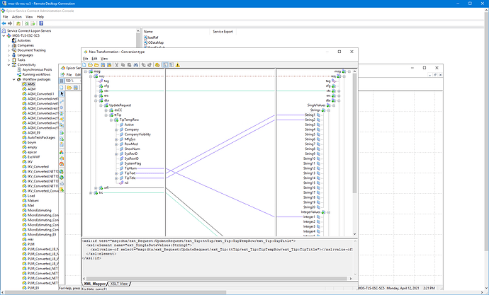
Task: Collapse the req node in source tree
Action: (91, 76)
